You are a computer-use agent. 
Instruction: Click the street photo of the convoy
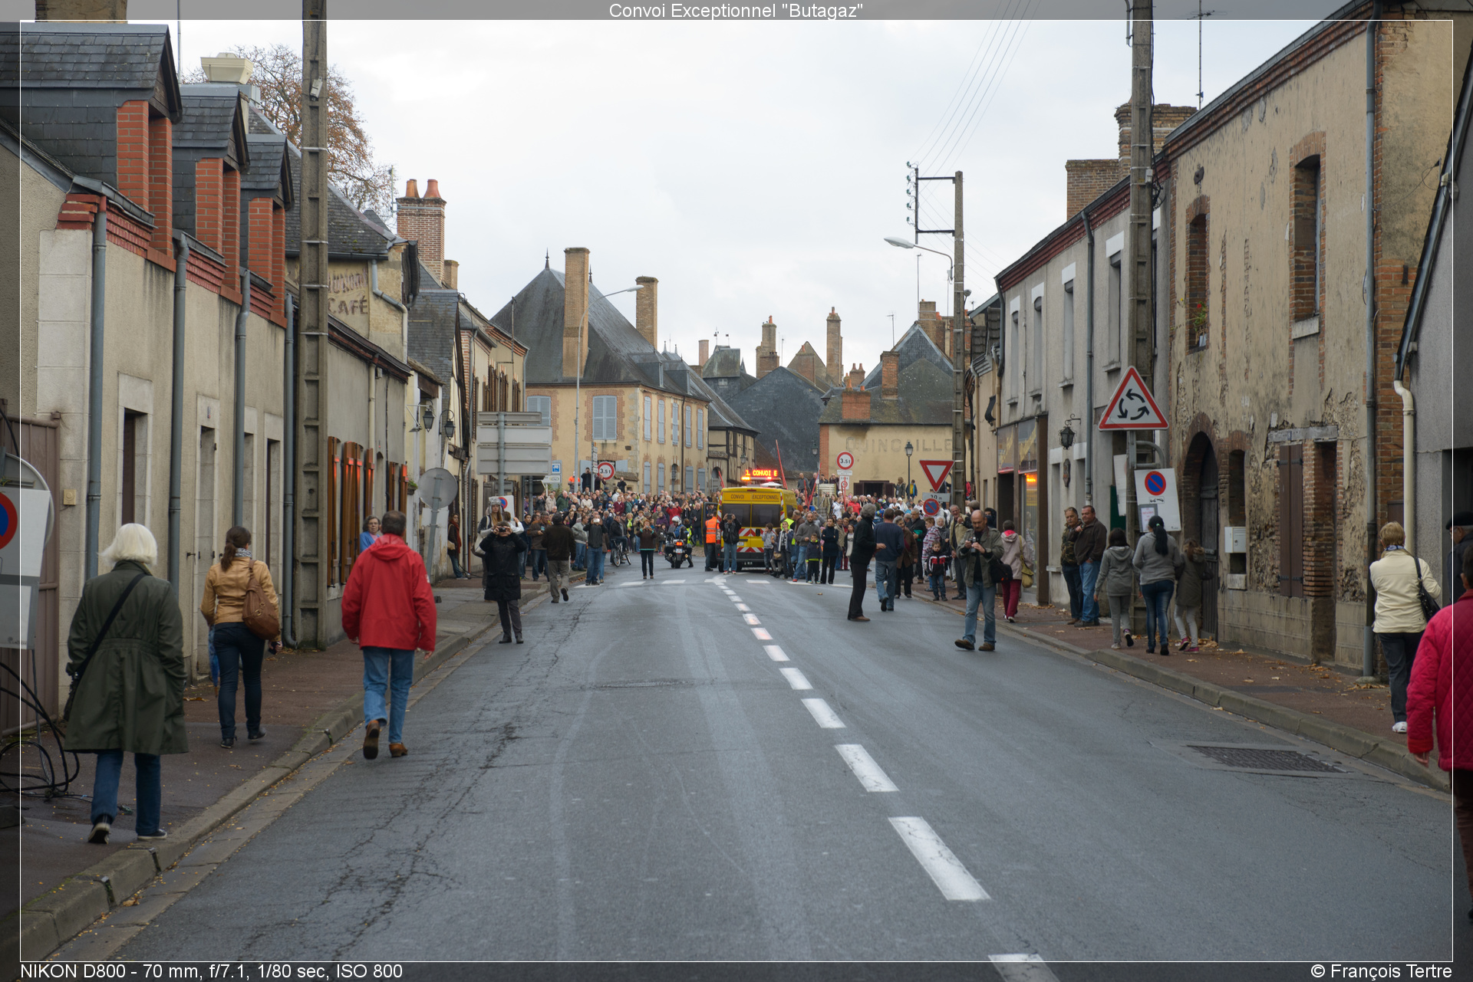(736, 491)
